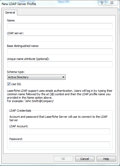Open Help via the bottom Help button
The width and height of the screenshot is (120, 166).
coord(106,159)
